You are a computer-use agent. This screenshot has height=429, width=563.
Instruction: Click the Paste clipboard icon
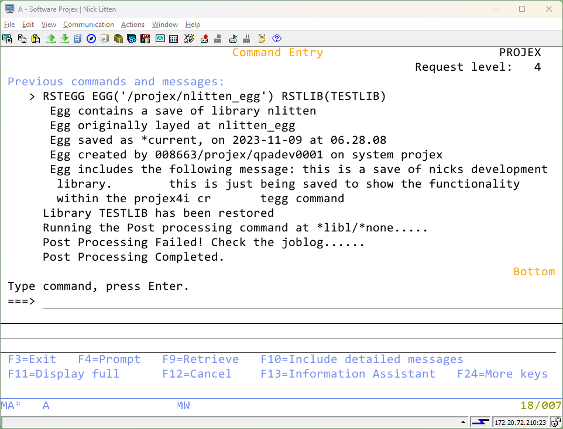(36, 39)
